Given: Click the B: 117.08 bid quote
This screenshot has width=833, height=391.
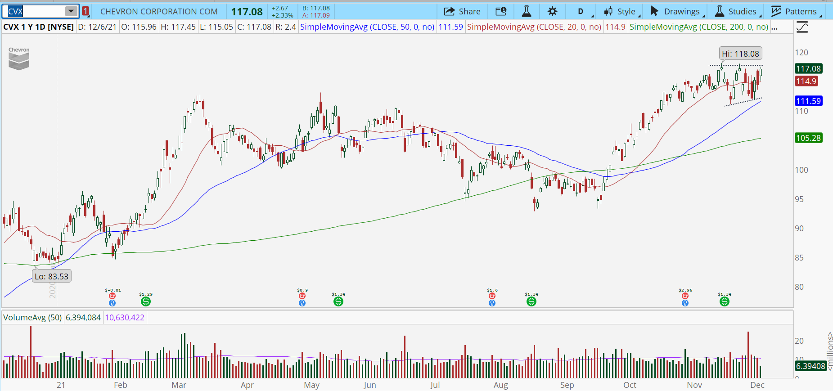Looking at the screenshot, I should click(316, 8).
